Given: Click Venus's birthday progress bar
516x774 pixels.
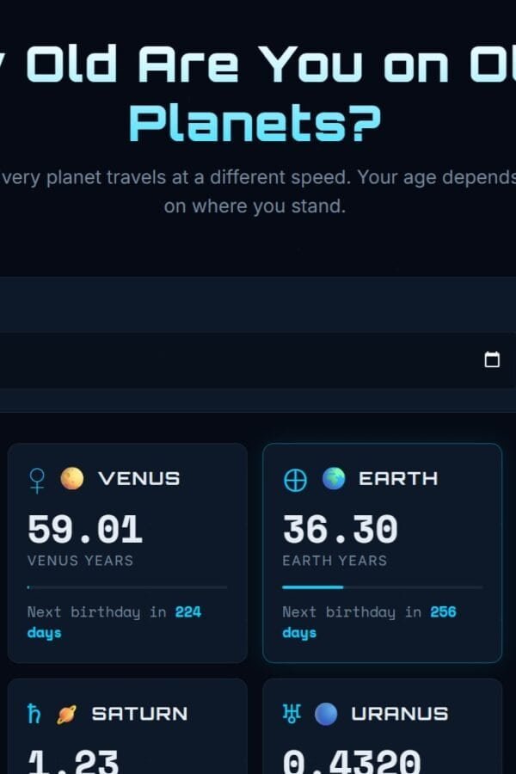Looking at the screenshot, I should [126, 587].
